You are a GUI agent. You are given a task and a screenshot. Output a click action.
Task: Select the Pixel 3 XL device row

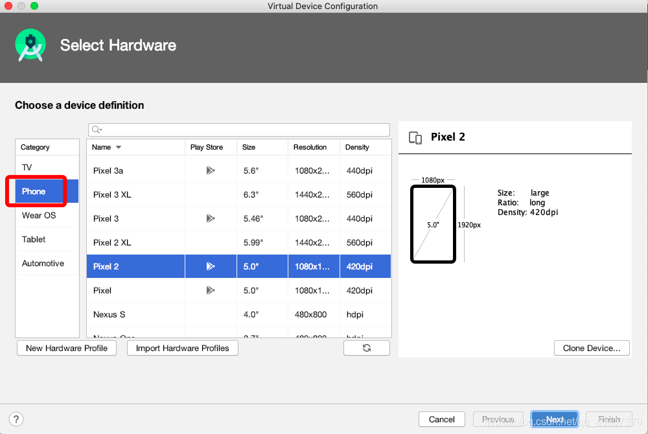click(x=239, y=194)
